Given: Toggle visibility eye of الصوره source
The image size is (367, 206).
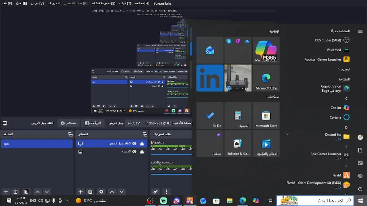Looking at the screenshot, I should 134,152.
